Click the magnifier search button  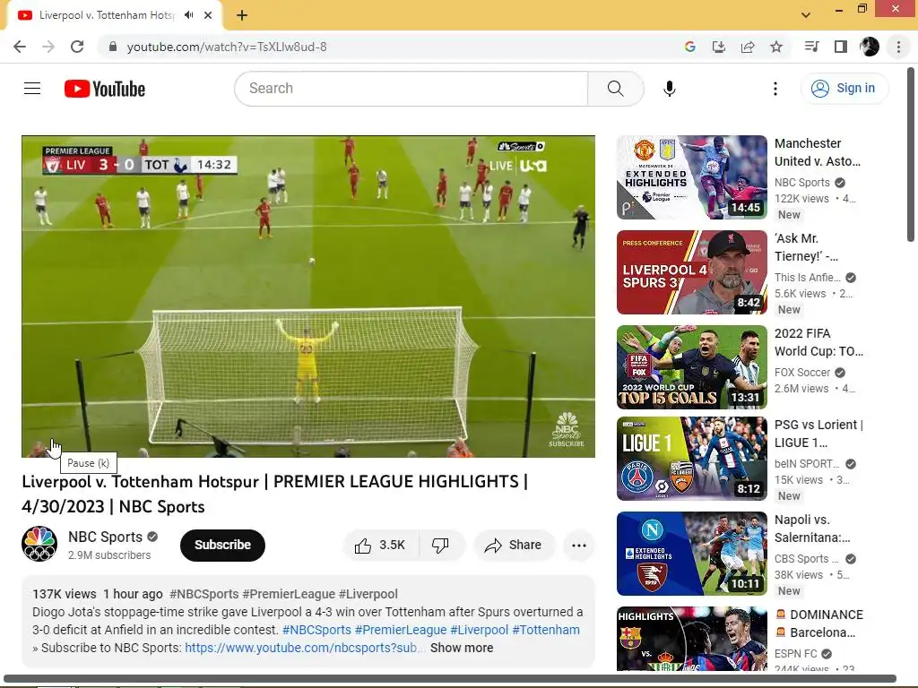click(x=615, y=89)
